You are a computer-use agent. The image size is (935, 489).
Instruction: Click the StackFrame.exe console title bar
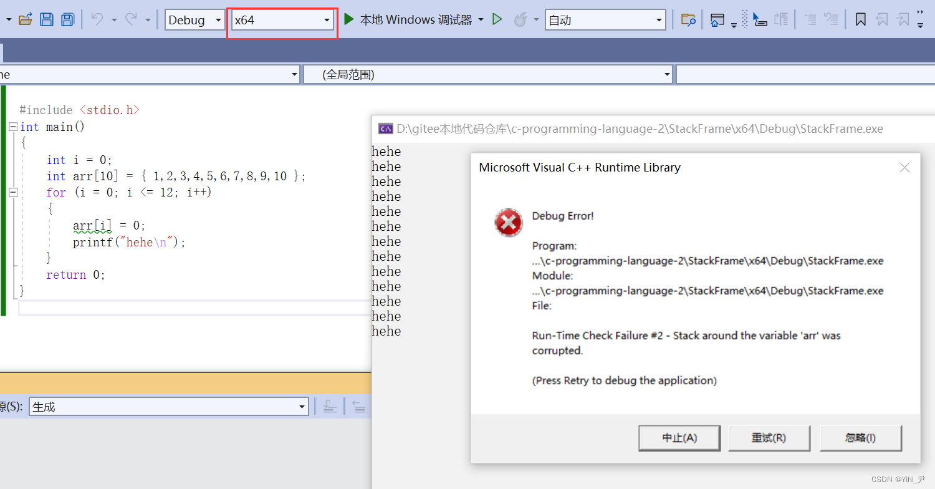tap(653, 129)
